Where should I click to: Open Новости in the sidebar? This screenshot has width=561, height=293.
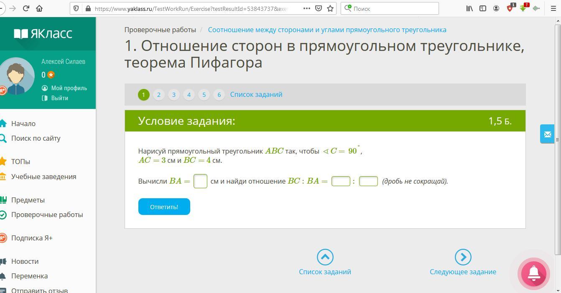click(25, 261)
